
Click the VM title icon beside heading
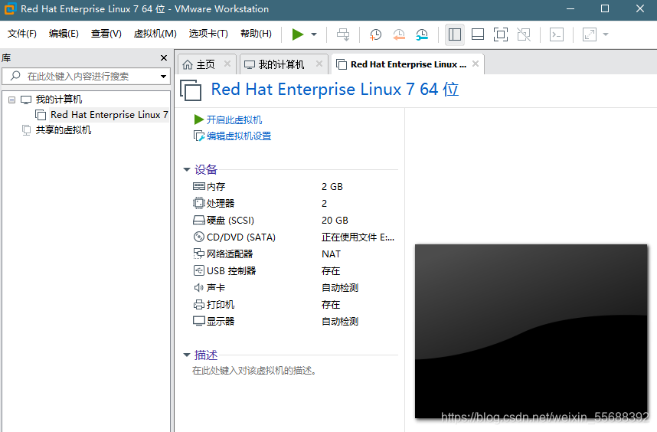click(x=191, y=90)
